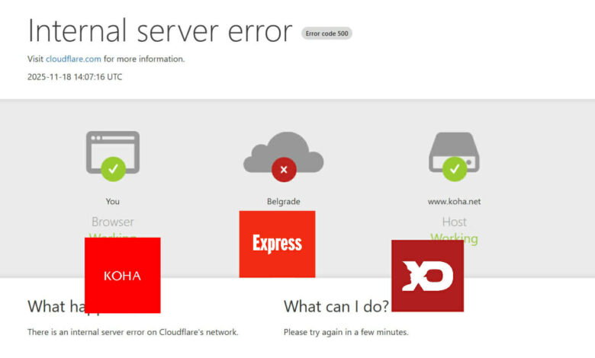Click the Internal server error heading
This screenshot has height=358, width=595.
click(x=160, y=30)
